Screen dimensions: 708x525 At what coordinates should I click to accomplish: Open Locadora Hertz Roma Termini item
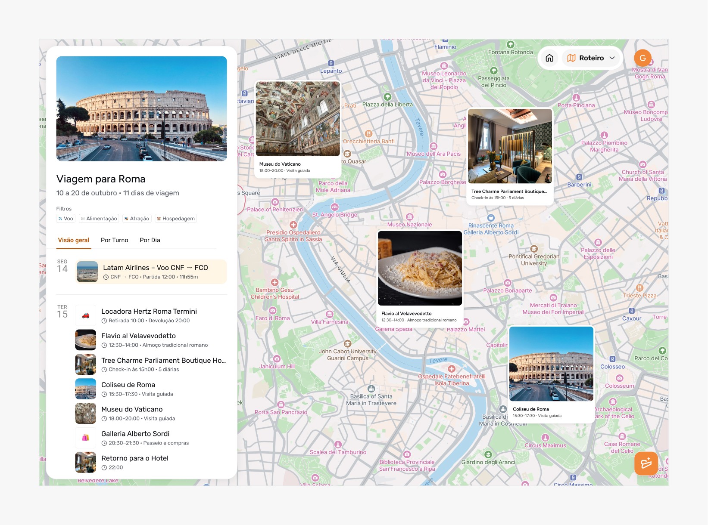tap(151, 315)
